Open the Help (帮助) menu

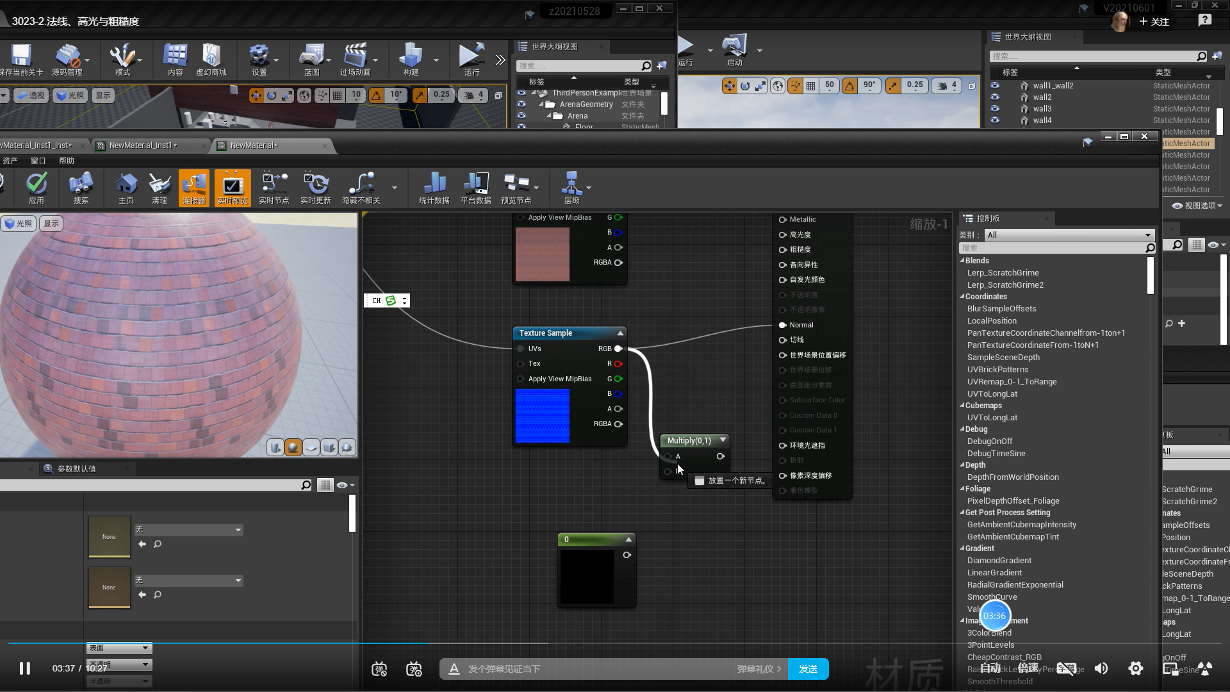pyautogui.click(x=67, y=161)
